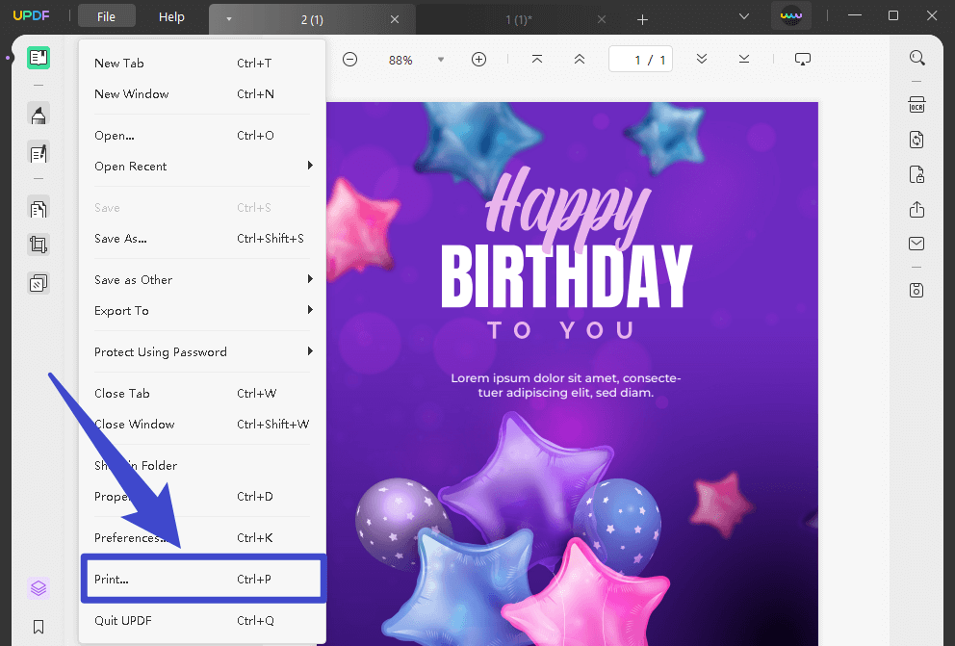Open the Reader mode icon in left sidebar

pyautogui.click(x=39, y=58)
